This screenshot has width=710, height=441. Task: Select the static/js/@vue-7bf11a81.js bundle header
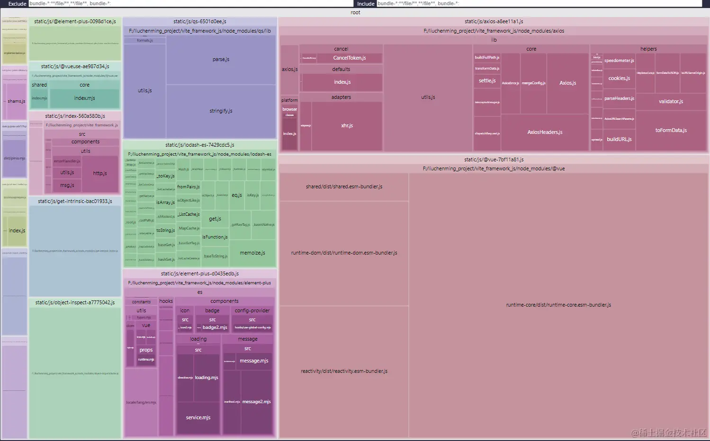coord(494,159)
